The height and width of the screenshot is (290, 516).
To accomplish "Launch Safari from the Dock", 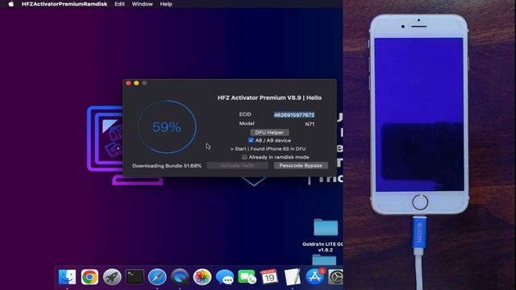I will [x=157, y=277].
